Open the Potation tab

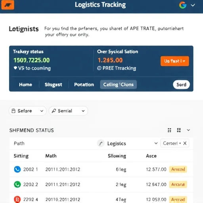point(84,84)
